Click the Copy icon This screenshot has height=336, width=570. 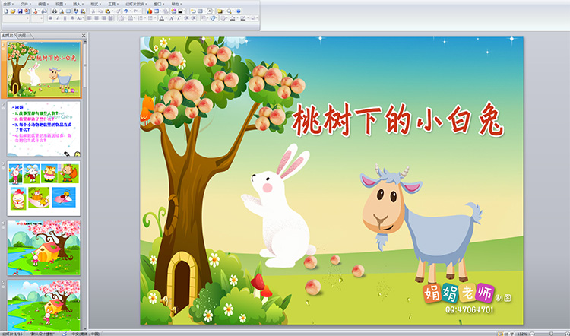[100, 11]
